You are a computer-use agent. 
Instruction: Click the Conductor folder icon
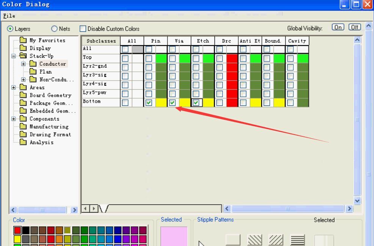[x=33, y=63]
